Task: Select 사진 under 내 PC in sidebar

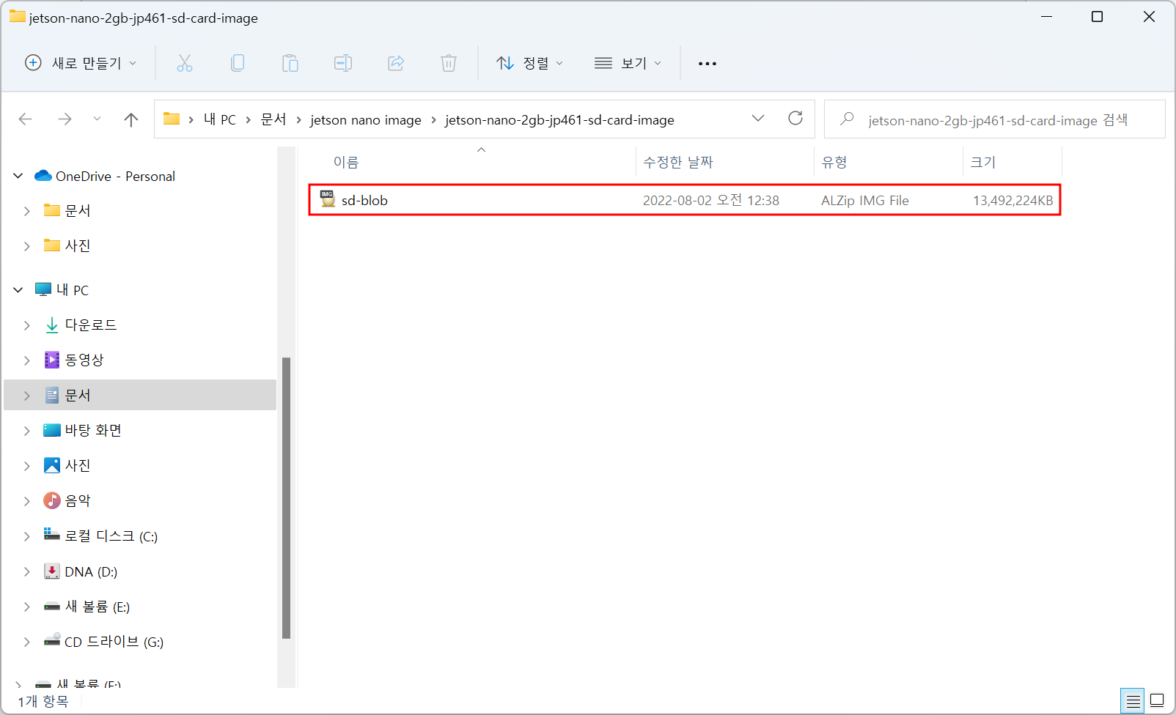Action: pos(78,465)
